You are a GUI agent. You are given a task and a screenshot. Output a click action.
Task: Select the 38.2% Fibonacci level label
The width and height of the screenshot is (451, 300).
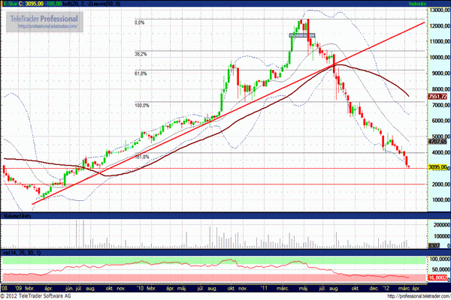point(140,54)
